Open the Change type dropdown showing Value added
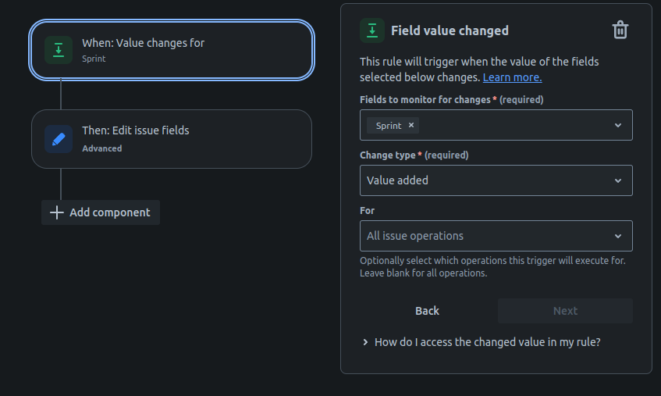661x396 pixels. pyautogui.click(x=484, y=180)
